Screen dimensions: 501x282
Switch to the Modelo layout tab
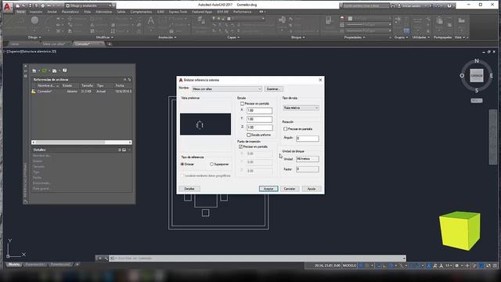[x=14, y=265]
